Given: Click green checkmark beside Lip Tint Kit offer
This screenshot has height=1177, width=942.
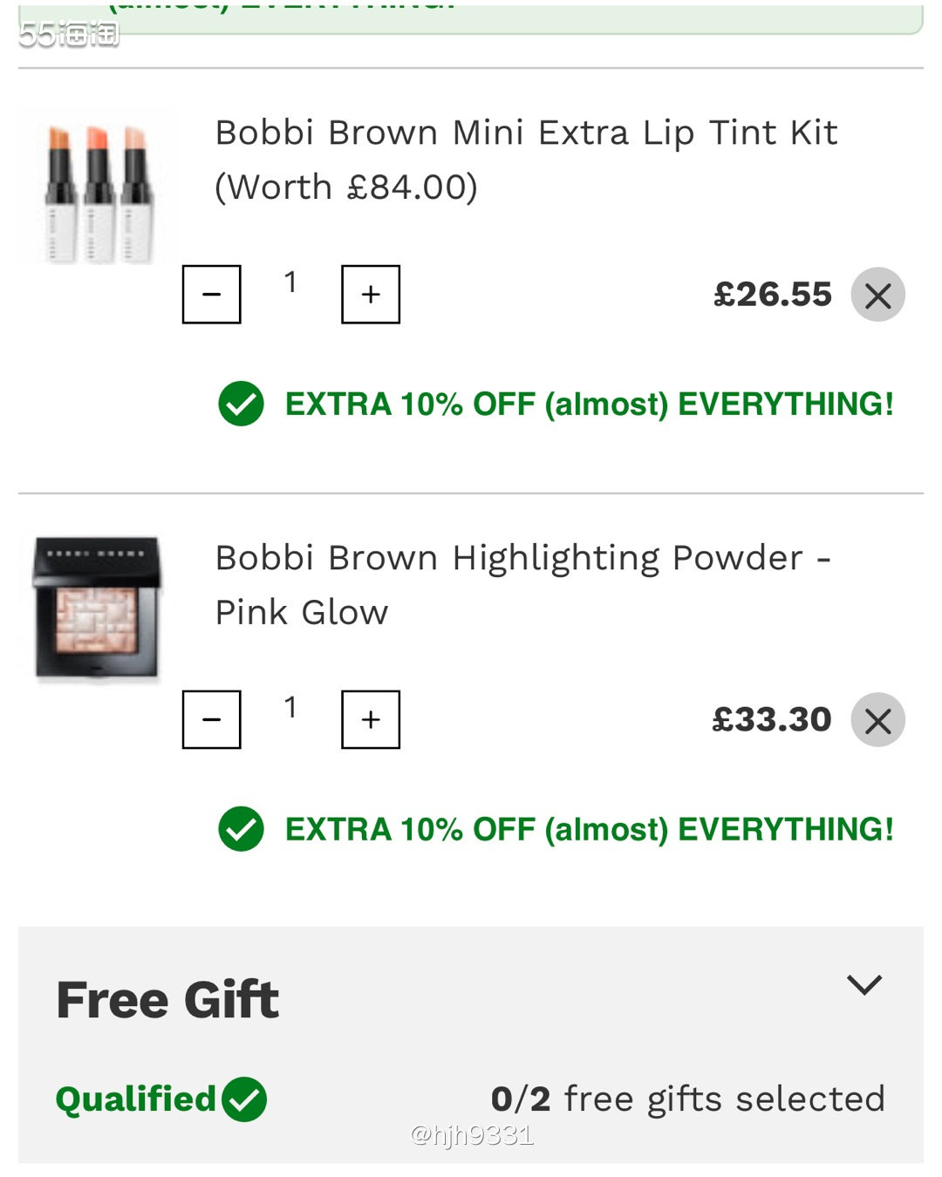Looking at the screenshot, I should click(x=241, y=404).
